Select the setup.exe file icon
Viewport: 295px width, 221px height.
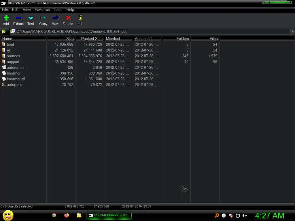pyautogui.click(x=4, y=85)
